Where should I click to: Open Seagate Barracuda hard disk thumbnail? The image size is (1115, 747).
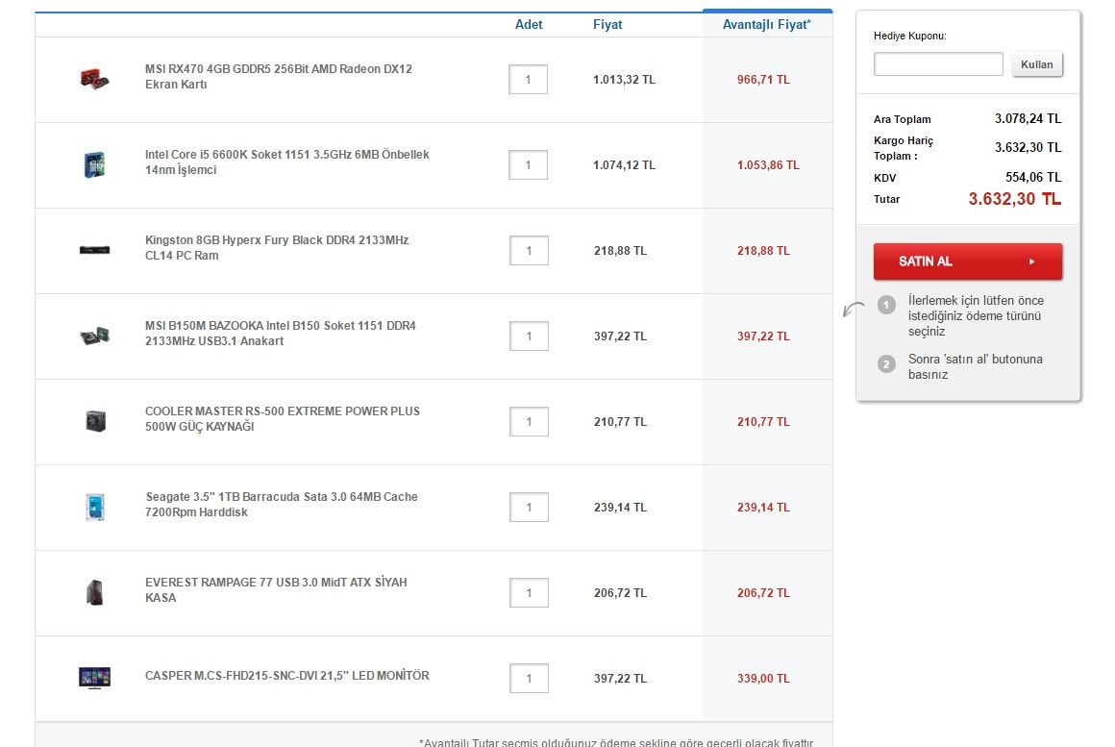click(94, 507)
